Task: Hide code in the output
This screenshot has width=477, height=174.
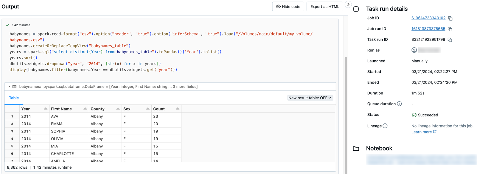Action: pos(288,7)
